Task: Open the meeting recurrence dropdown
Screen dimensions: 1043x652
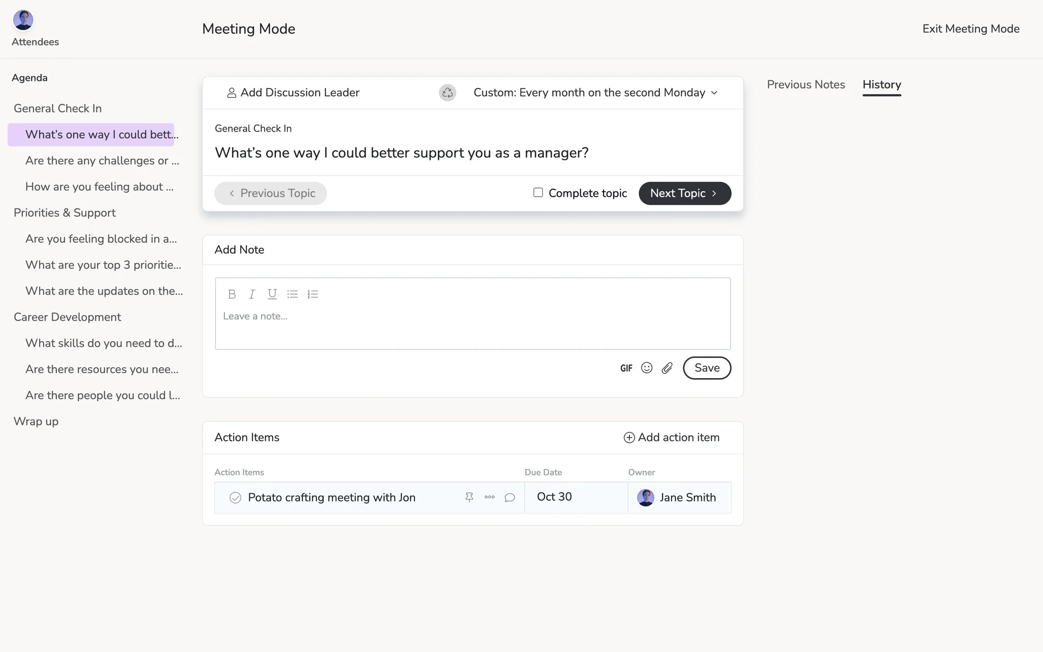Action: tap(595, 93)
